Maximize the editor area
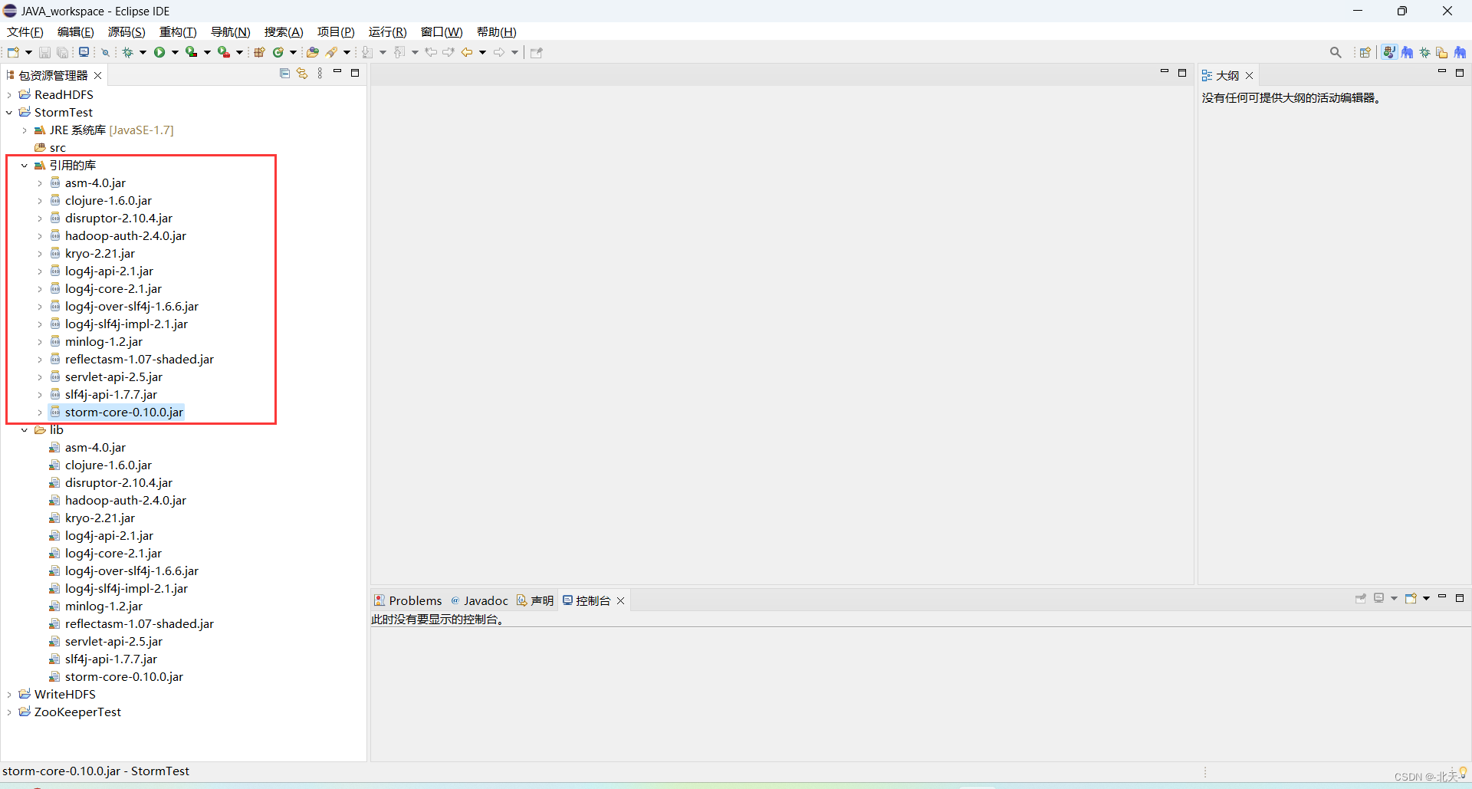The image size is (1472, 789). coord(1182,73)
